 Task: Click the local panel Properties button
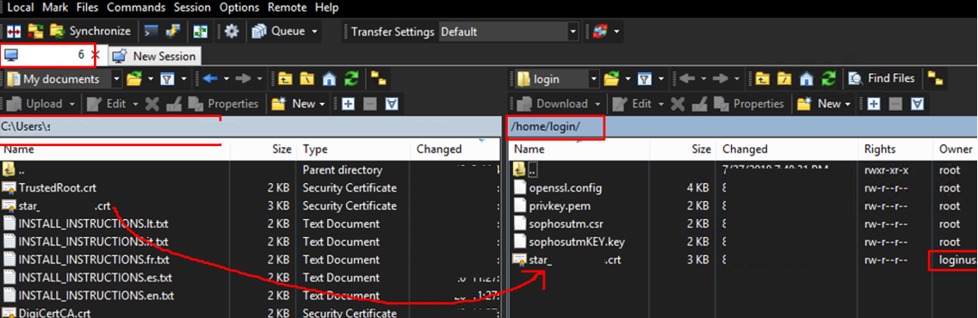tap(224, 103)
